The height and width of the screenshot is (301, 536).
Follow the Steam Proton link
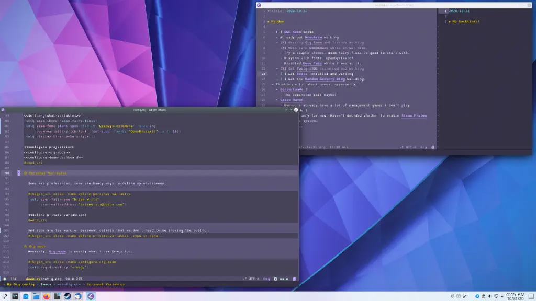point(414,115)
